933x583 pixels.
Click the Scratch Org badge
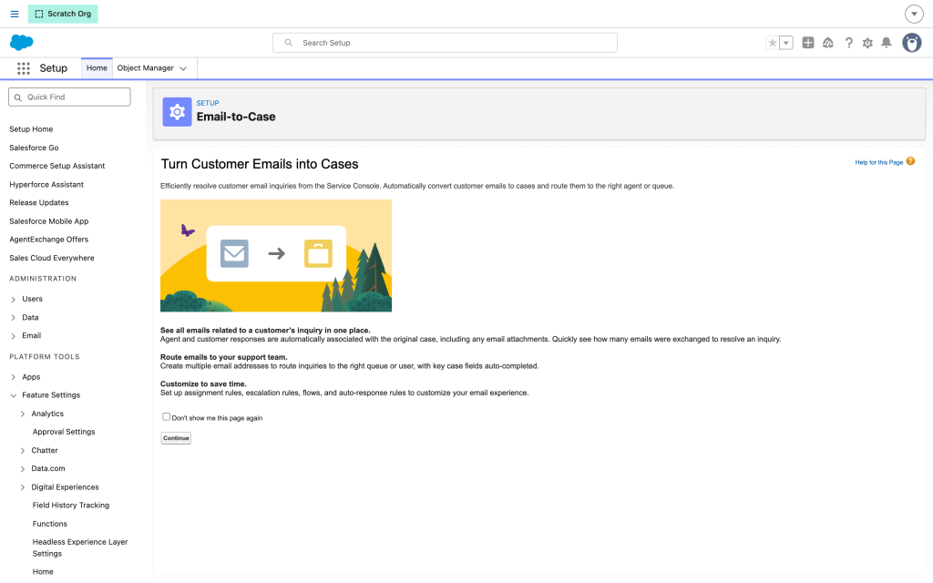pyautogui.click(x=63, y=14)
